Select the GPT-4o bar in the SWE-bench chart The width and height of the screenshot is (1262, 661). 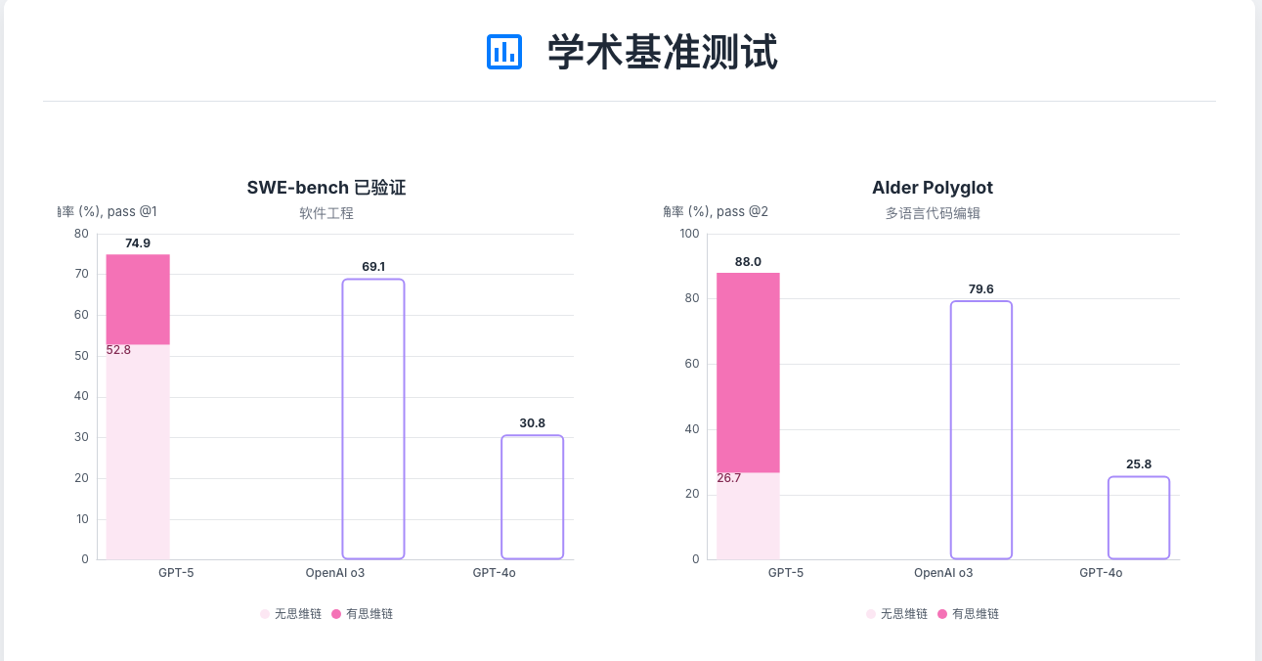click(533, 497)
